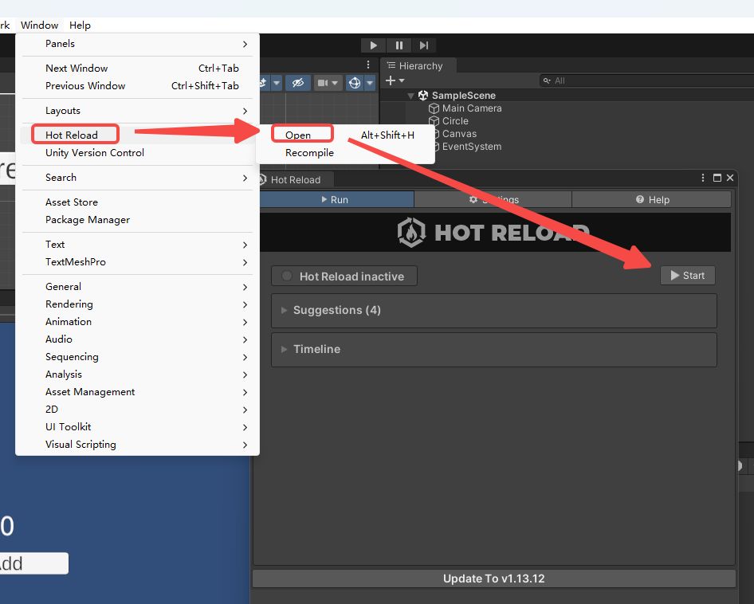Choose Next Window menu item
The width and height of the screenshot is (754, 604).
[138, 69]
